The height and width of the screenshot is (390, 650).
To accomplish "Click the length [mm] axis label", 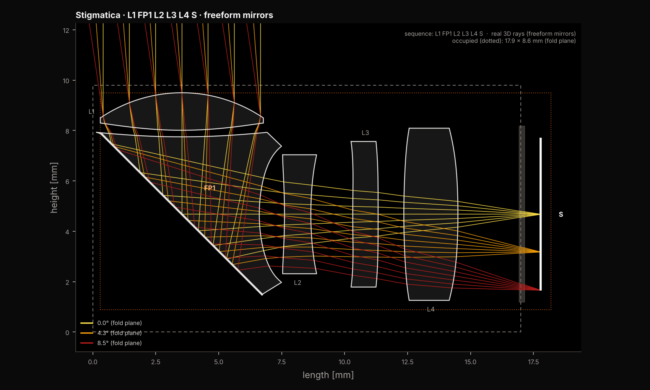I will click(328, 375).
